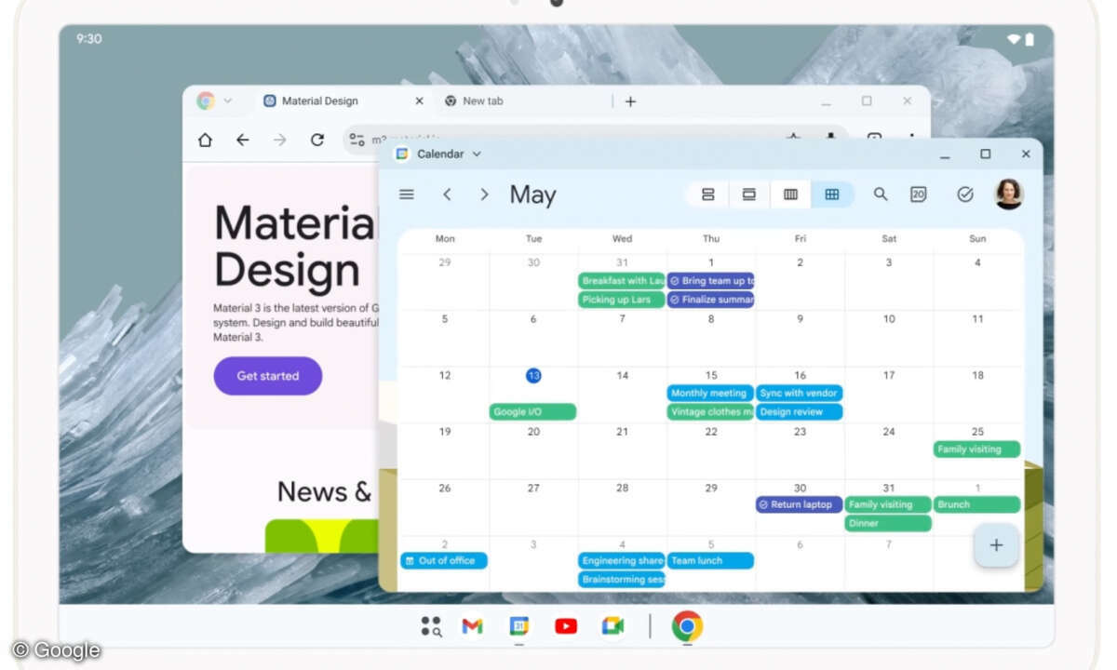This screenshot has height=670, width=1117.
Task: Open the Vintage clothes event
Action: 710,411
